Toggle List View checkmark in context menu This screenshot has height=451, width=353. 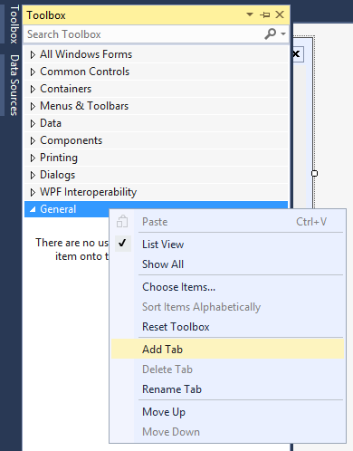tap(228, 245)
